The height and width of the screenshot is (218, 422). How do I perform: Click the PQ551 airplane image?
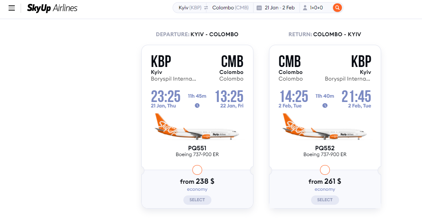pos(197,127)
